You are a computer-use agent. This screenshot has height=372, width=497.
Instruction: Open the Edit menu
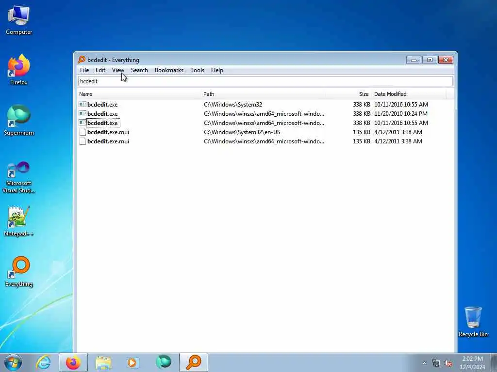tap(100, 70)
